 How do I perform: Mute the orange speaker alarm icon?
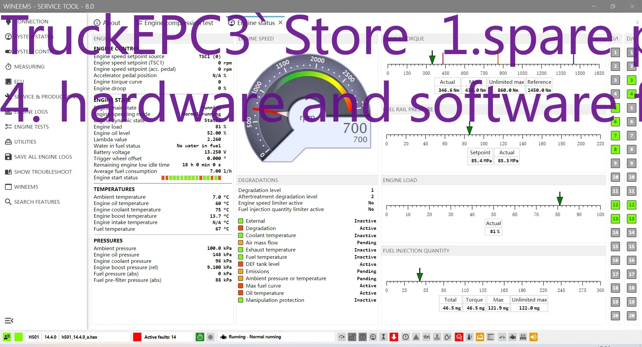533,337
